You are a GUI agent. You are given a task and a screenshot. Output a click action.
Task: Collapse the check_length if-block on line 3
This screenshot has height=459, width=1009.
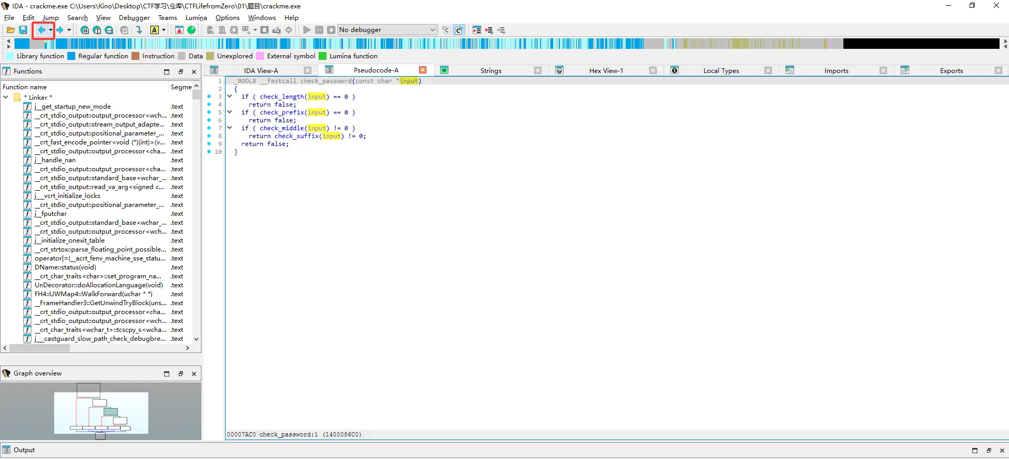[x=230, y=97]
